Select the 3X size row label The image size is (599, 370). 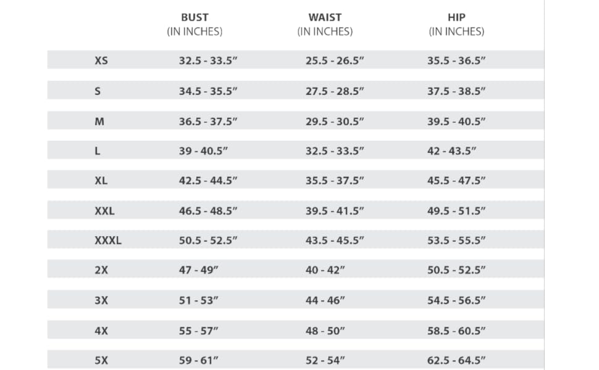pyautogui.click(x=101, y=300)
